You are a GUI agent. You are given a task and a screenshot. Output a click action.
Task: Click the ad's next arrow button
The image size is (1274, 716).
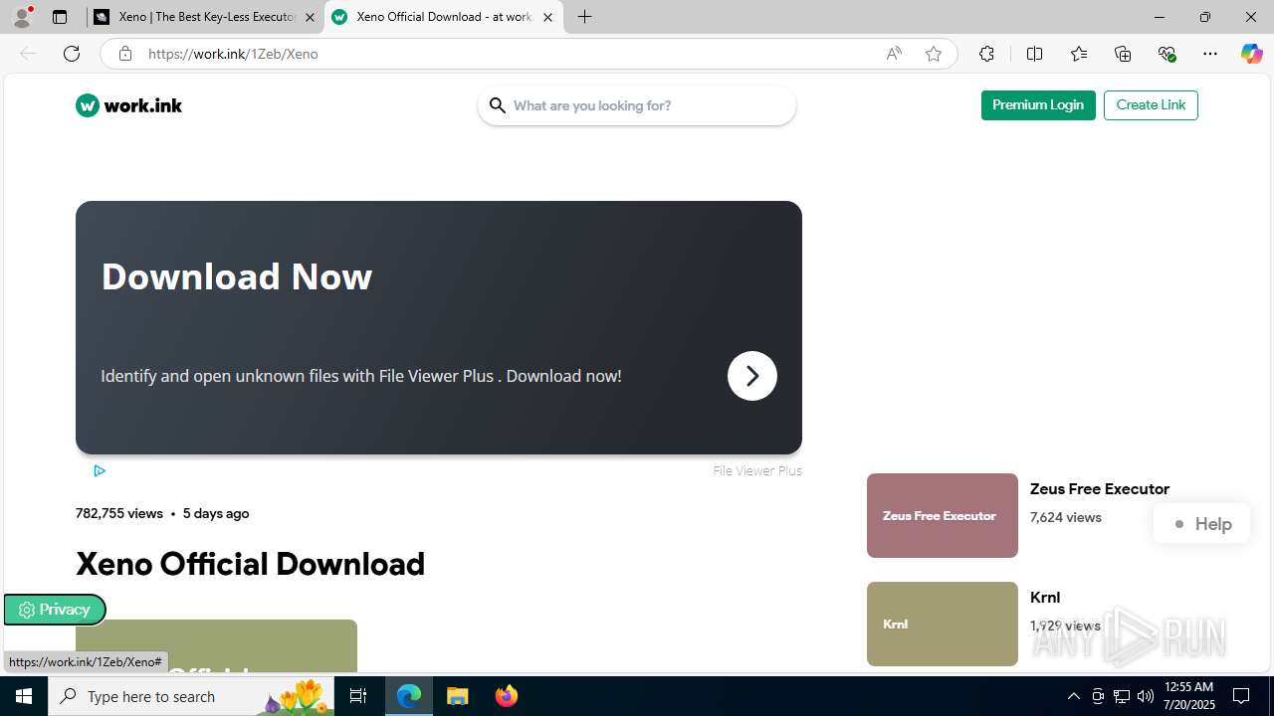click(x=752, y=376)
